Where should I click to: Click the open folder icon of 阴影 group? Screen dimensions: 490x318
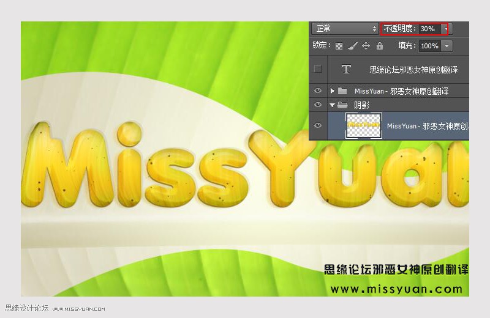[342, 105]
